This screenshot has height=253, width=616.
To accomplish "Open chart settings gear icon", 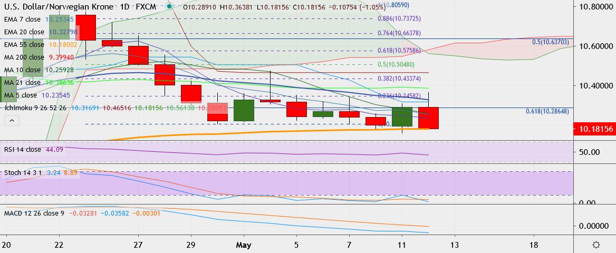I will click(x=597, y=245).
